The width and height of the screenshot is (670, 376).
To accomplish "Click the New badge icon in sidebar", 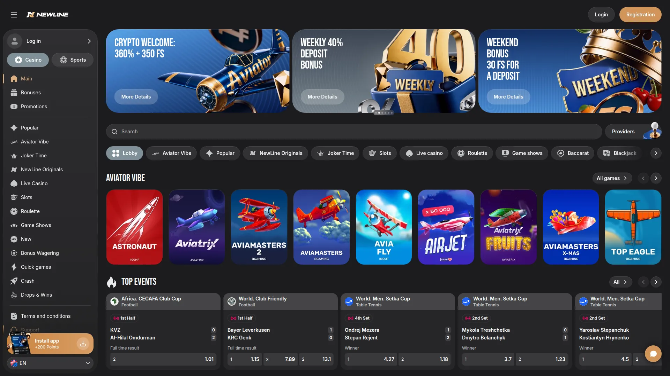I will [14, 239].
